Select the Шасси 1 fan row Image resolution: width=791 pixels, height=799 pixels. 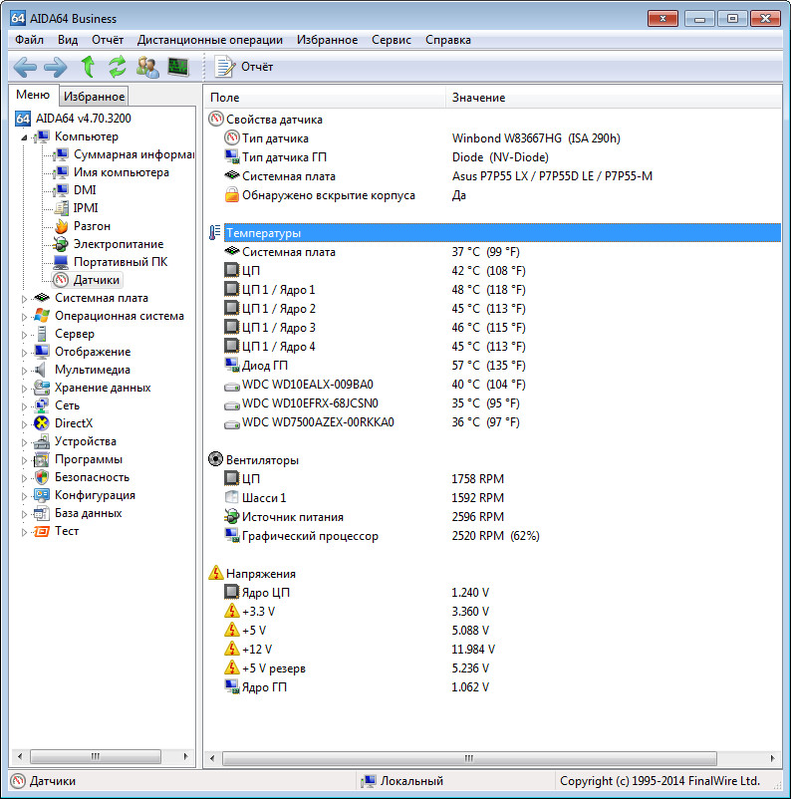click(x=502, y=498)
